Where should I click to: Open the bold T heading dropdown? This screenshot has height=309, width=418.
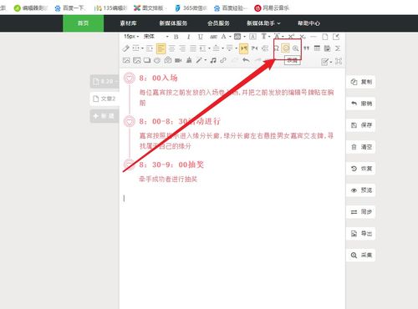[x=268, y=37]
